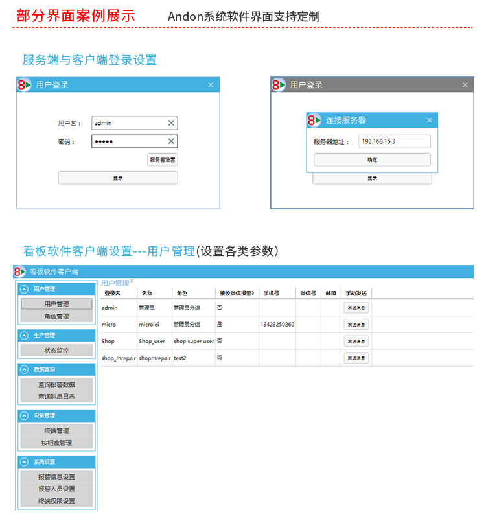
Task: Collapse the 用户管理 sidebar section
Action: [25, 289]
